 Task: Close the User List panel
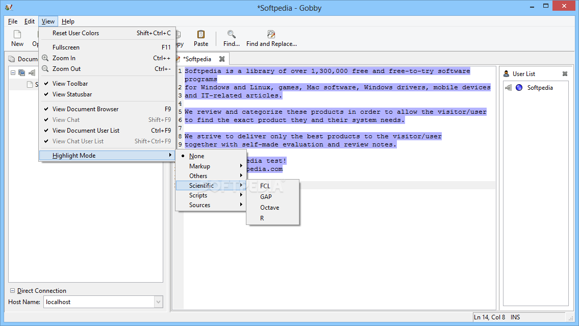565,74
